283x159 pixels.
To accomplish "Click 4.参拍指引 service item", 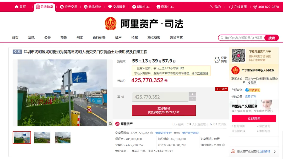I will coord(263,131).
